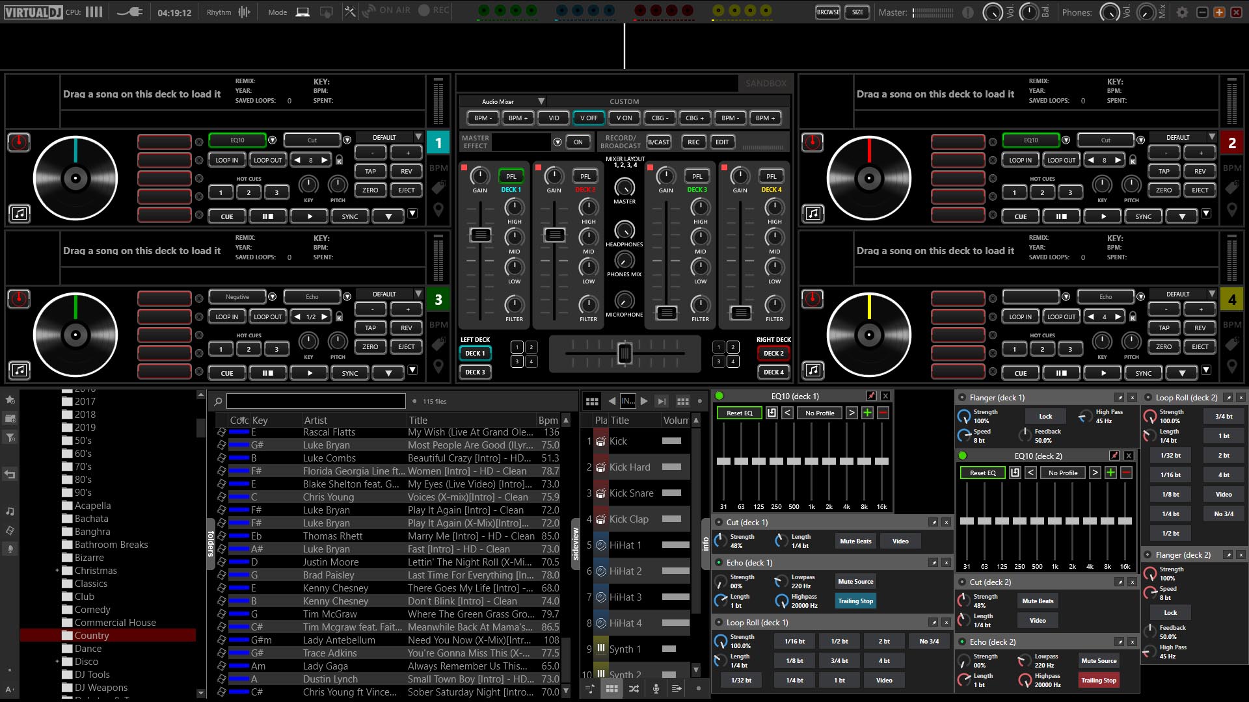Click deck 1 loop lock icon
1249x702 pixels.
point(339,160)
